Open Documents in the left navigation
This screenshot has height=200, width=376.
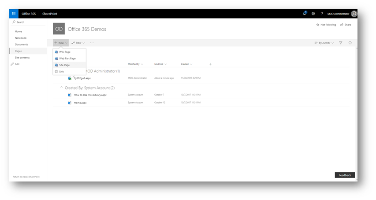tap(21, 44)
